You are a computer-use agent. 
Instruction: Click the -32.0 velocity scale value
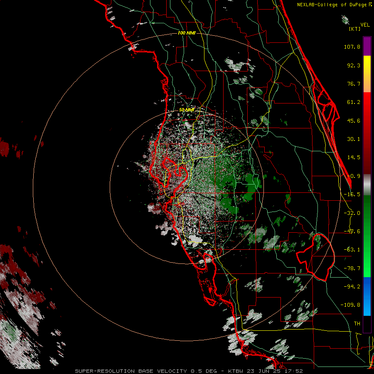[x=352, y=213]
